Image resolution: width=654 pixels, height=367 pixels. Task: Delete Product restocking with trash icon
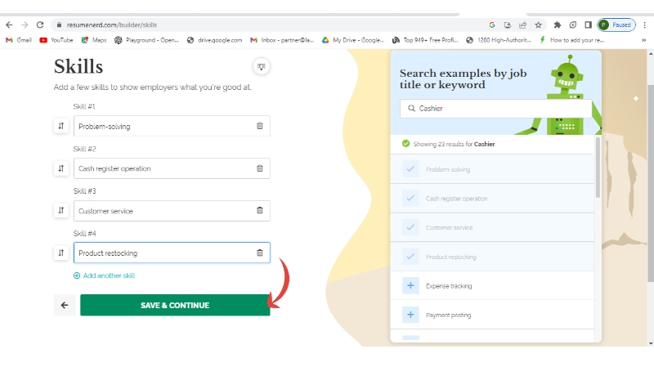tap(260, 253)
